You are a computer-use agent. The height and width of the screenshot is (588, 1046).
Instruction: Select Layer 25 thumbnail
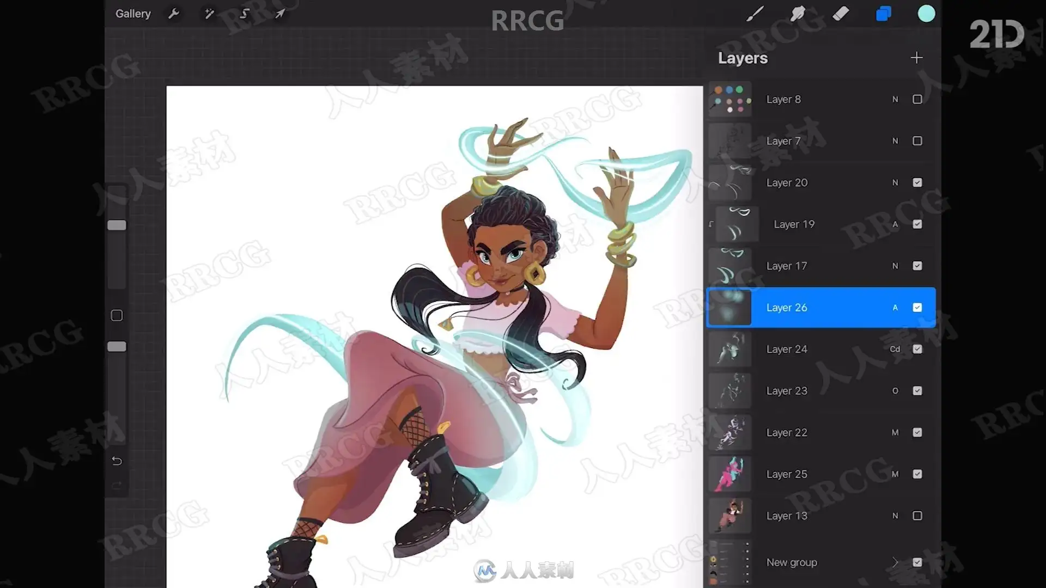730,474
